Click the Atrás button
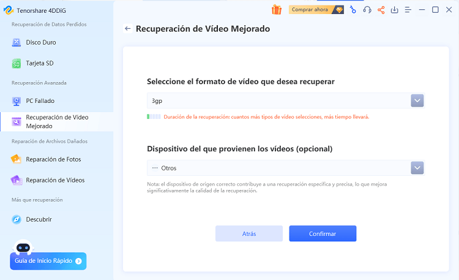 248,233
